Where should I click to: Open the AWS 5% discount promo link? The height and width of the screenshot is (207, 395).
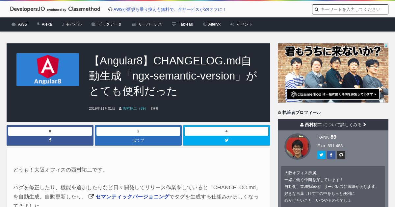(x=170, y=10)
